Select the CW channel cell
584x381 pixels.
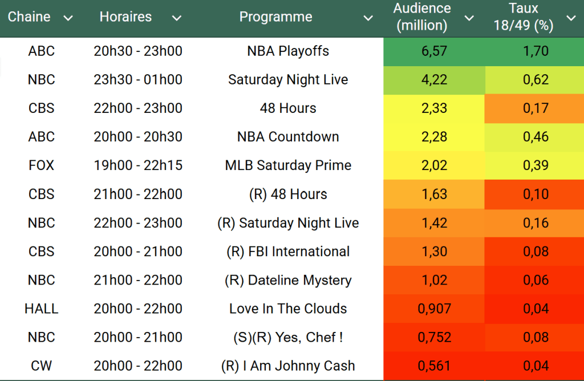tap(42, 366)
